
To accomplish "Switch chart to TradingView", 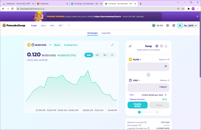I will click(x=71, y=45).
